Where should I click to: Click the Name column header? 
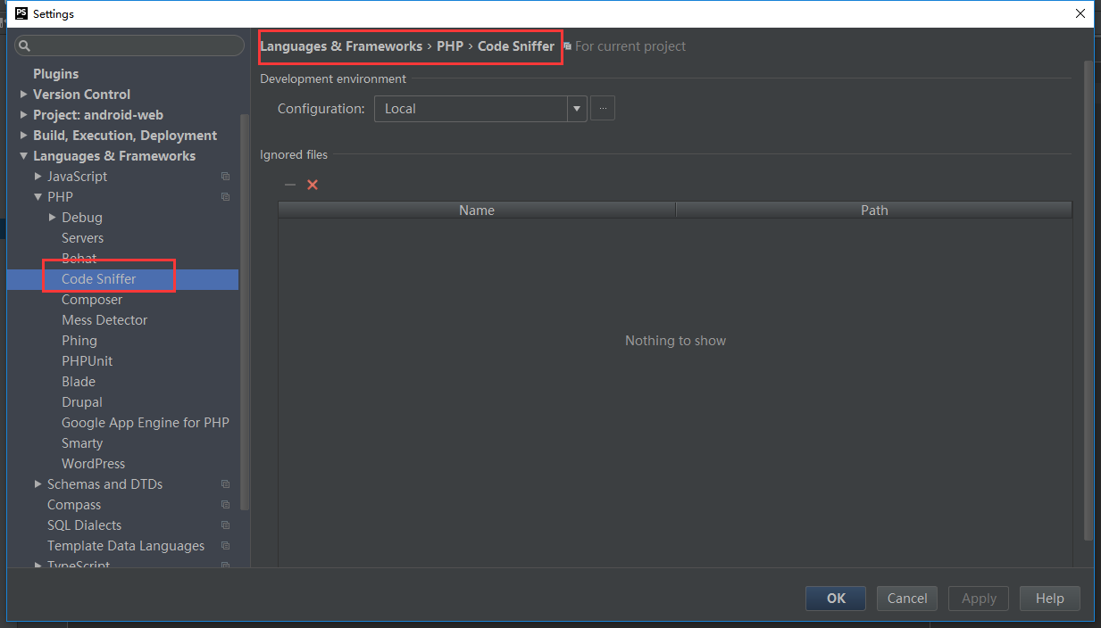(477, 211)
